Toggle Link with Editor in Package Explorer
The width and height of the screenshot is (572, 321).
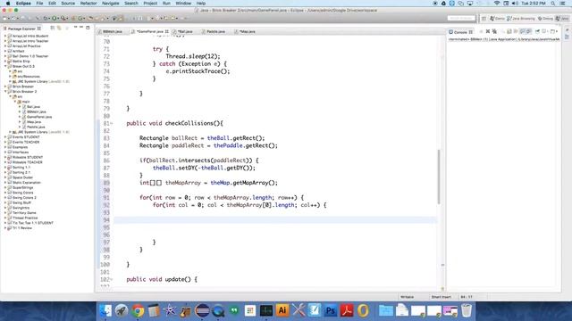click(x=59, y=28)
